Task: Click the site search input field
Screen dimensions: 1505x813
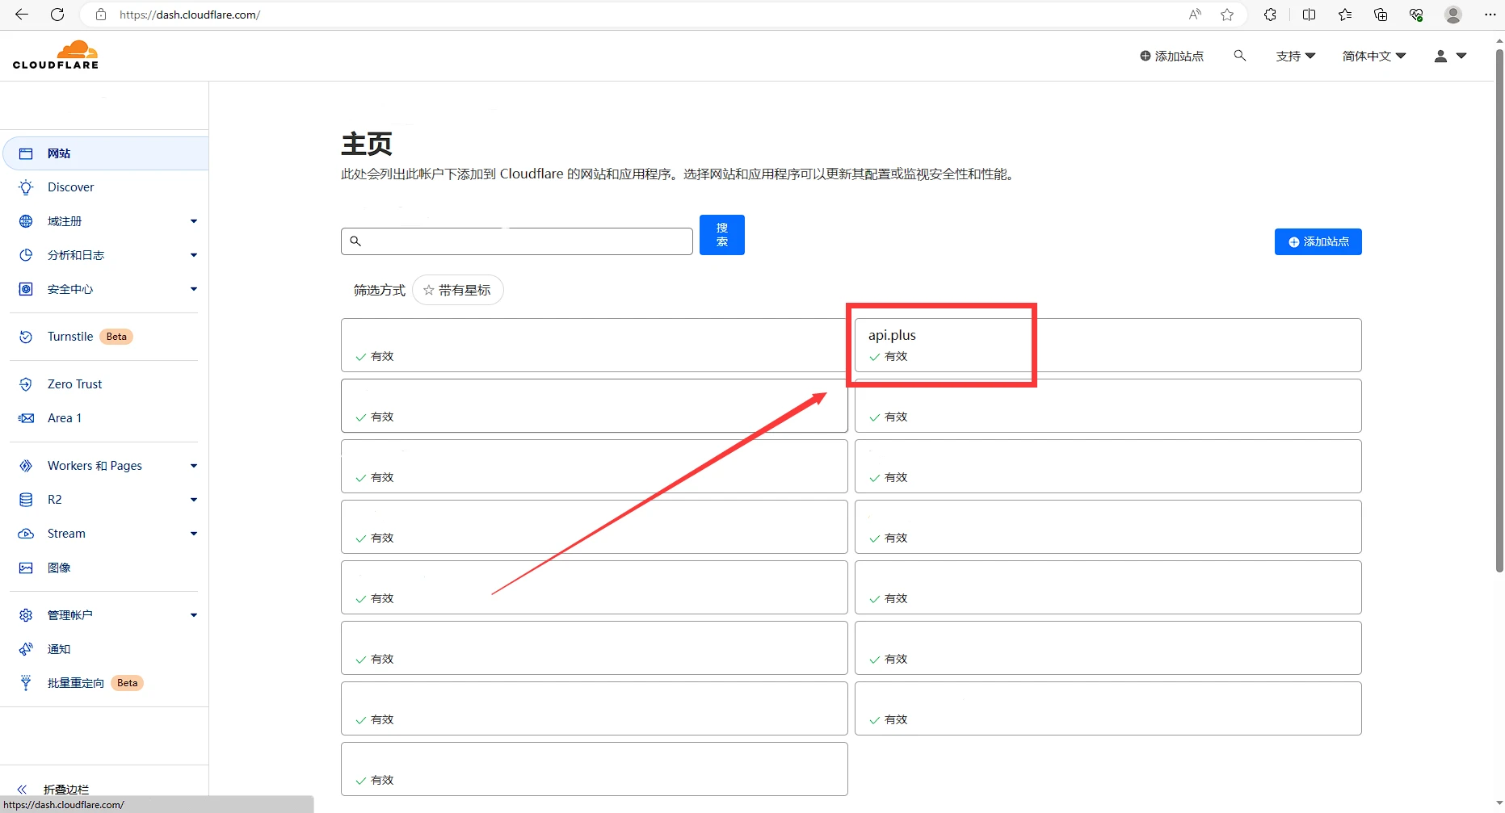Action: point(517,241)
